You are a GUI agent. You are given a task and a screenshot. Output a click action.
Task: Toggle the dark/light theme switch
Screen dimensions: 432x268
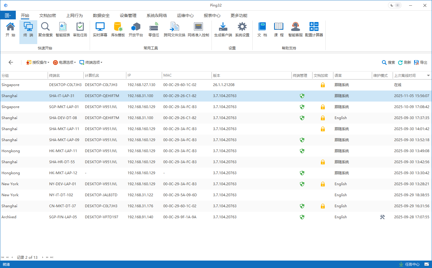395,5
